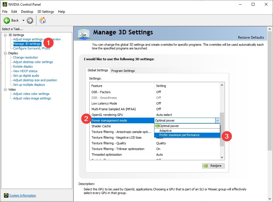273x202 pixels.
Task: Open the Edit menu
Action: [x=14, y=11]
